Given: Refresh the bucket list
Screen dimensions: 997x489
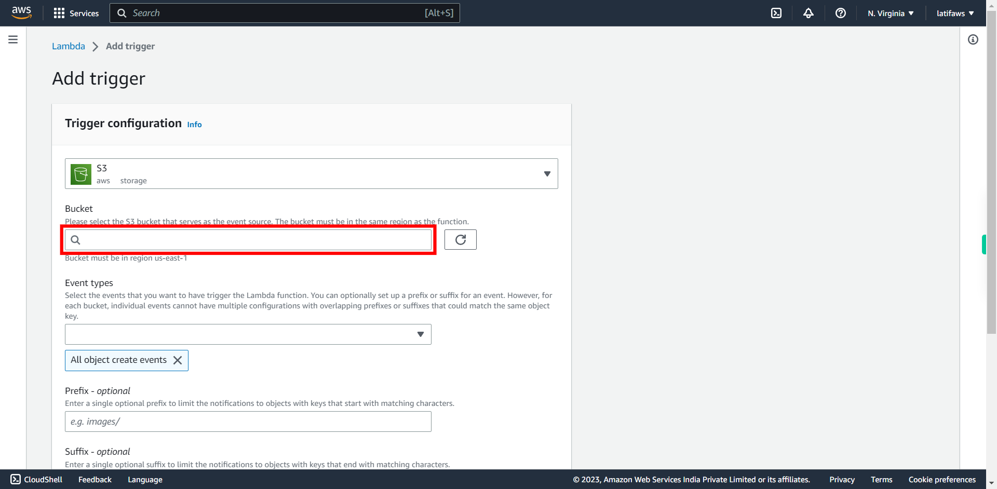Looking at the screenshot, I should [461, 240].
